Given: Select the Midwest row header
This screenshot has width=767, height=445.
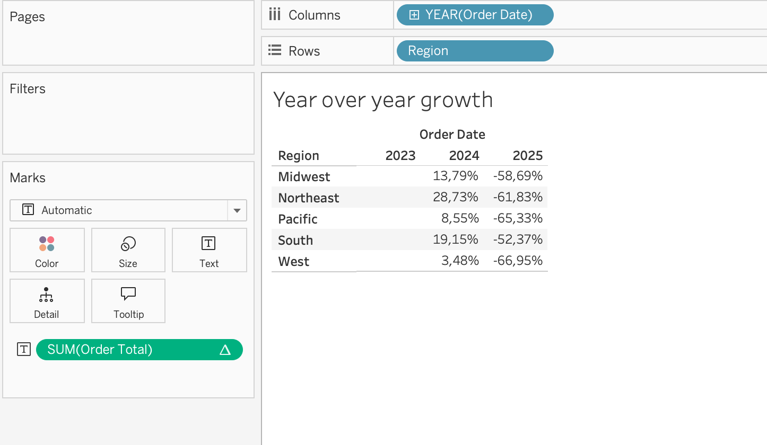Looking at the screenshot, I should 304,176.
